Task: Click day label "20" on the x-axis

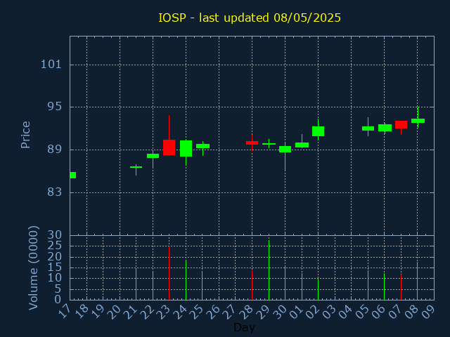Action: (115, 311)
